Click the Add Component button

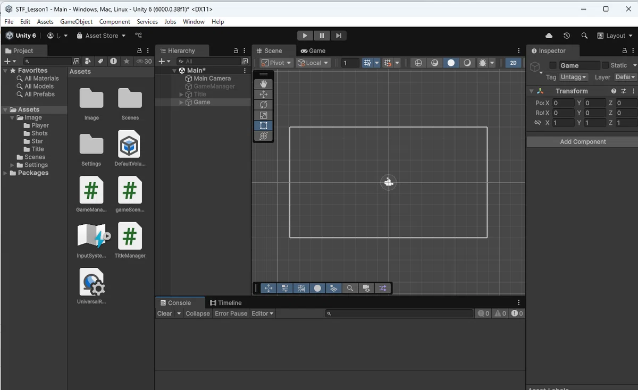point(583,142)
